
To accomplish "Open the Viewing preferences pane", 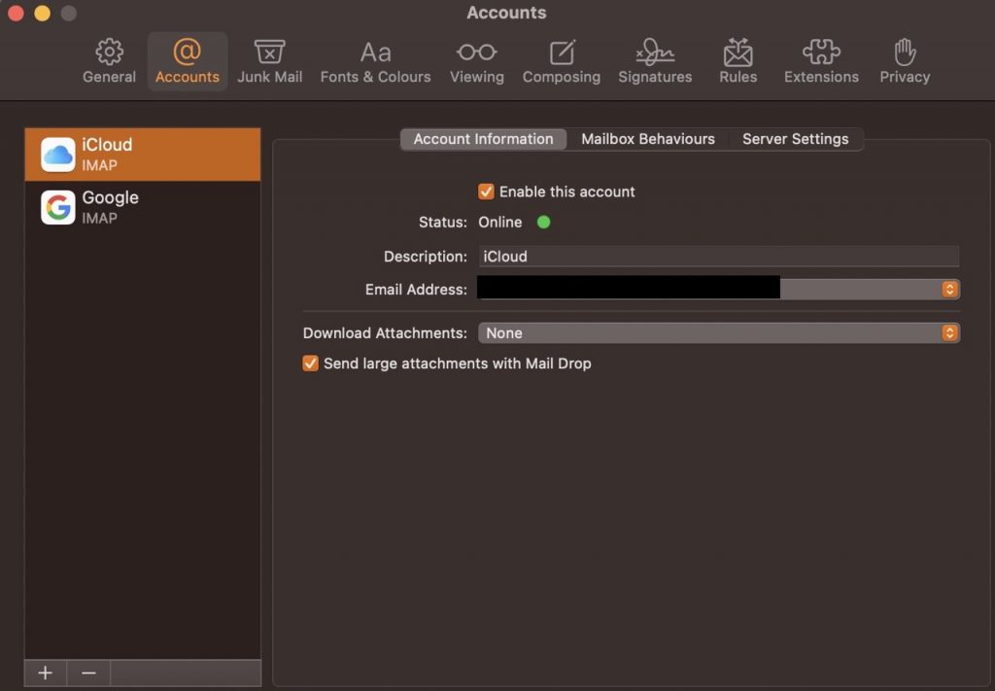I will pos(476,61).
